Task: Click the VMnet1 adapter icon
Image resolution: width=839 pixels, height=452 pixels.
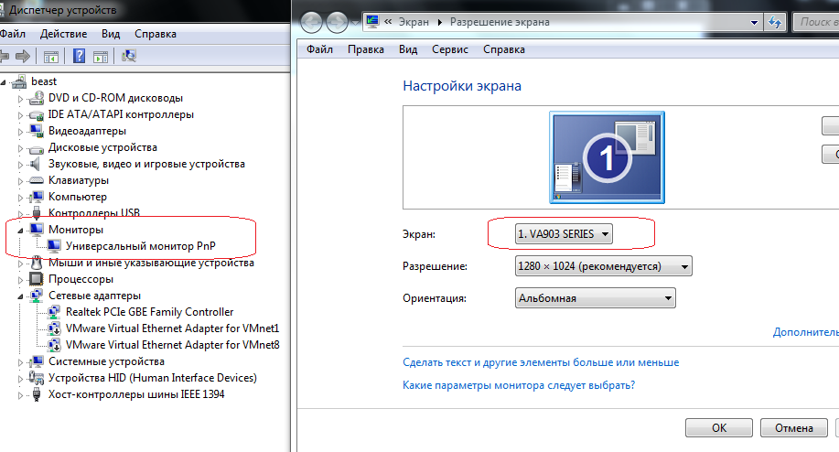Action: [x=53, y=328]
